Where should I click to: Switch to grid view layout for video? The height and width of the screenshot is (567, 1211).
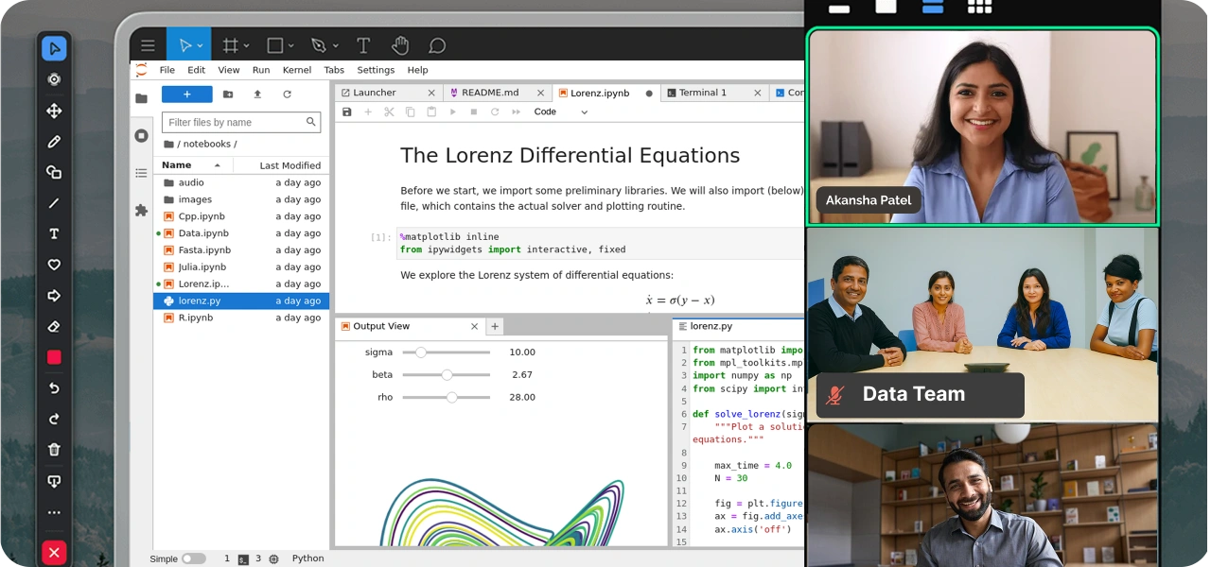[979, 7]
